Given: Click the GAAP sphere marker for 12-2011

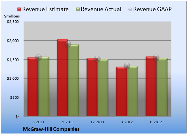Looking at the screenshot, I should [x=97, y=59].
